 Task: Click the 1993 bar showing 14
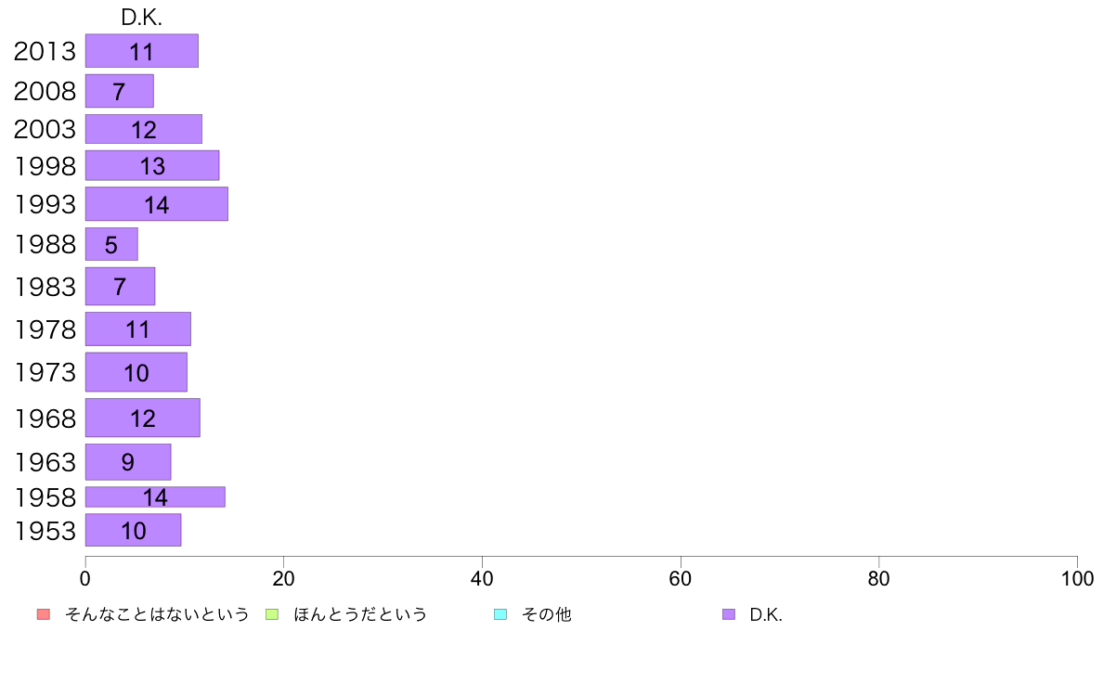click(x=157, y=204)
